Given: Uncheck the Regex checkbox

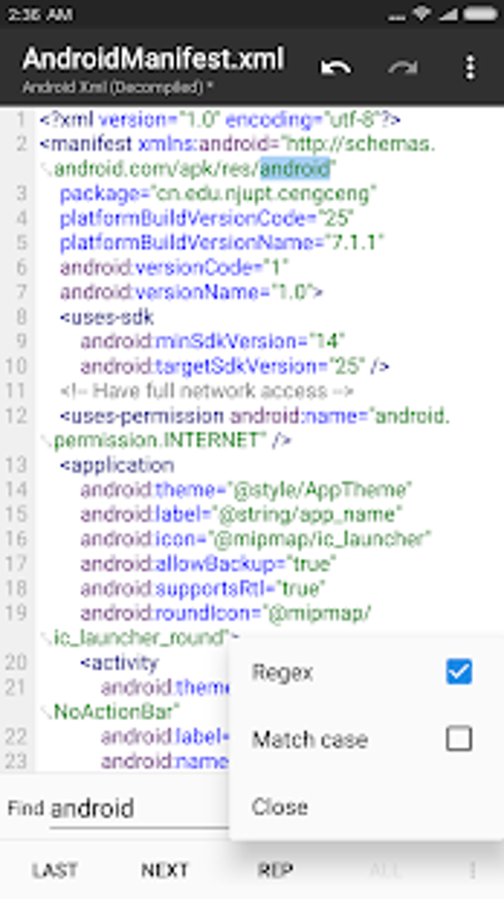Looking at the screenshot, I should click(459, 672).
